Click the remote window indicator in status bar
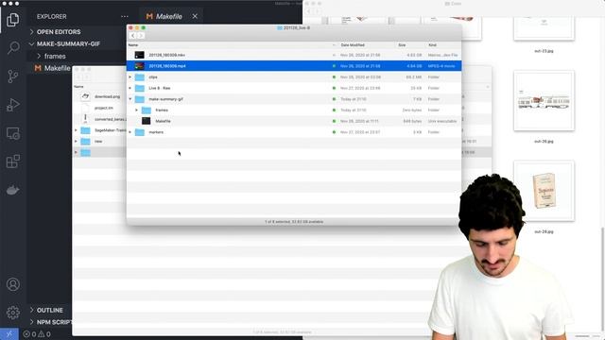605x340 pixels. (x=9, y=333)
